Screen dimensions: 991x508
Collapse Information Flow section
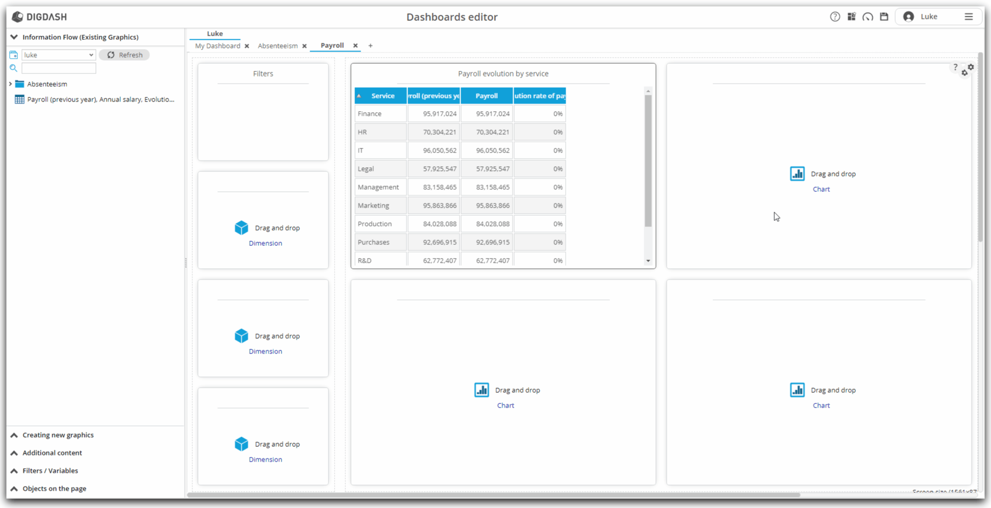tap(14, 37)
